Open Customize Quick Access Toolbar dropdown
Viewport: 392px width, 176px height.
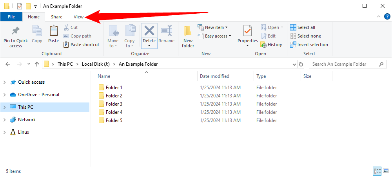point(35,7)
